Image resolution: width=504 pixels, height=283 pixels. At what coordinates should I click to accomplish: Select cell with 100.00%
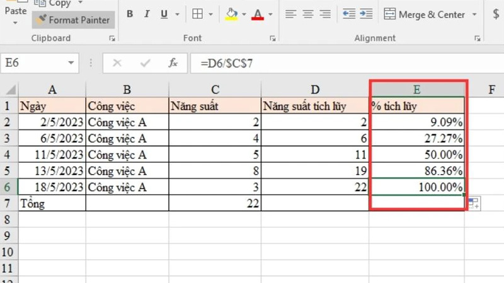(417, 187)
